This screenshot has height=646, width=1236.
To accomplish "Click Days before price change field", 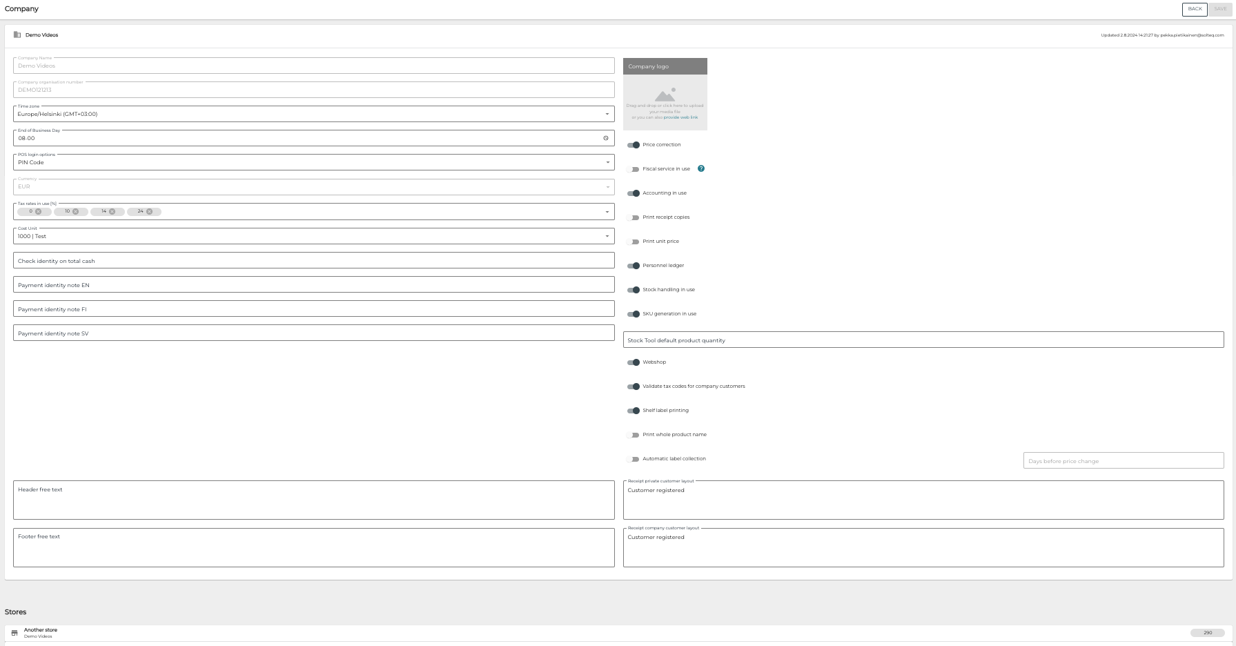I will point(1124,460).
